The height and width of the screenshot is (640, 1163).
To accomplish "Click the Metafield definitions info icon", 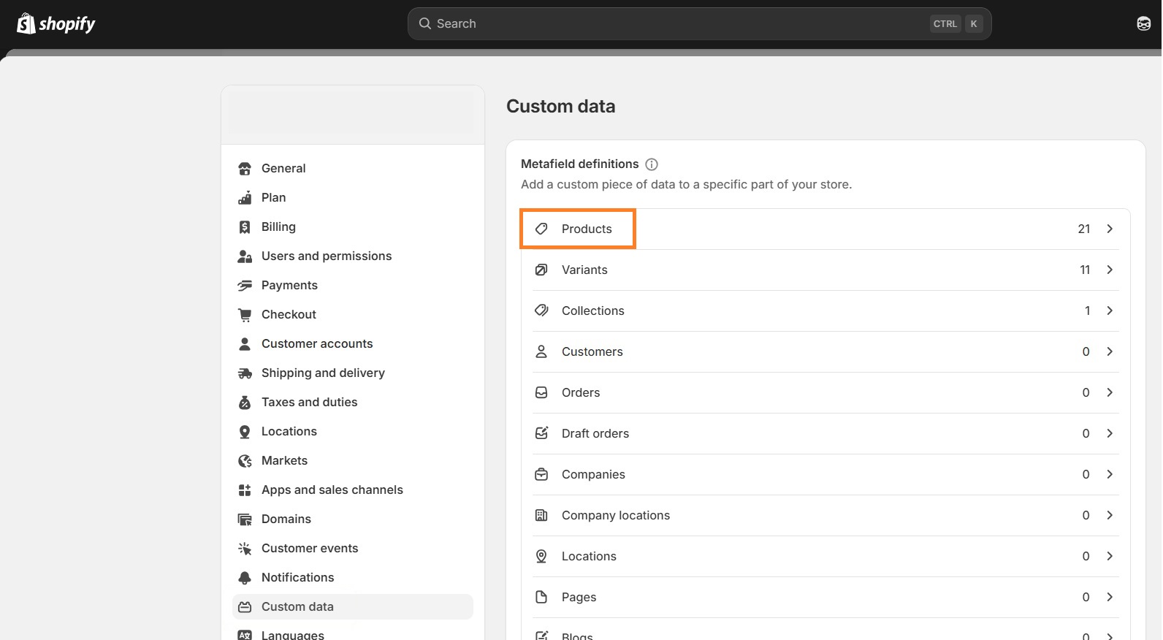I will tap(652, 164).
